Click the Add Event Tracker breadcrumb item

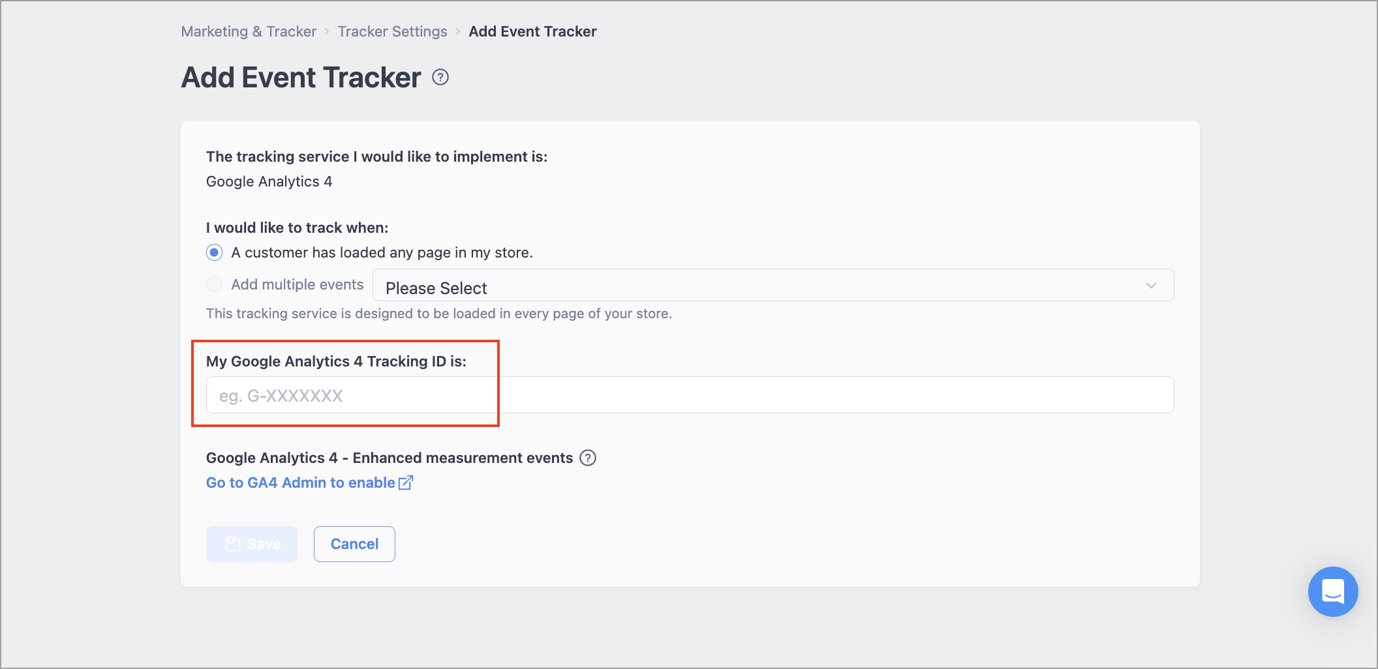pos(532,31)
